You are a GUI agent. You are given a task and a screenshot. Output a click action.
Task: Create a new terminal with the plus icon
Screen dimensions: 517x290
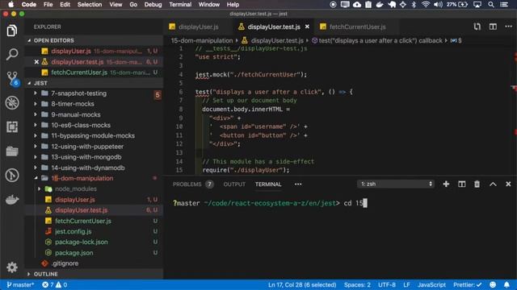pos(446,184)
